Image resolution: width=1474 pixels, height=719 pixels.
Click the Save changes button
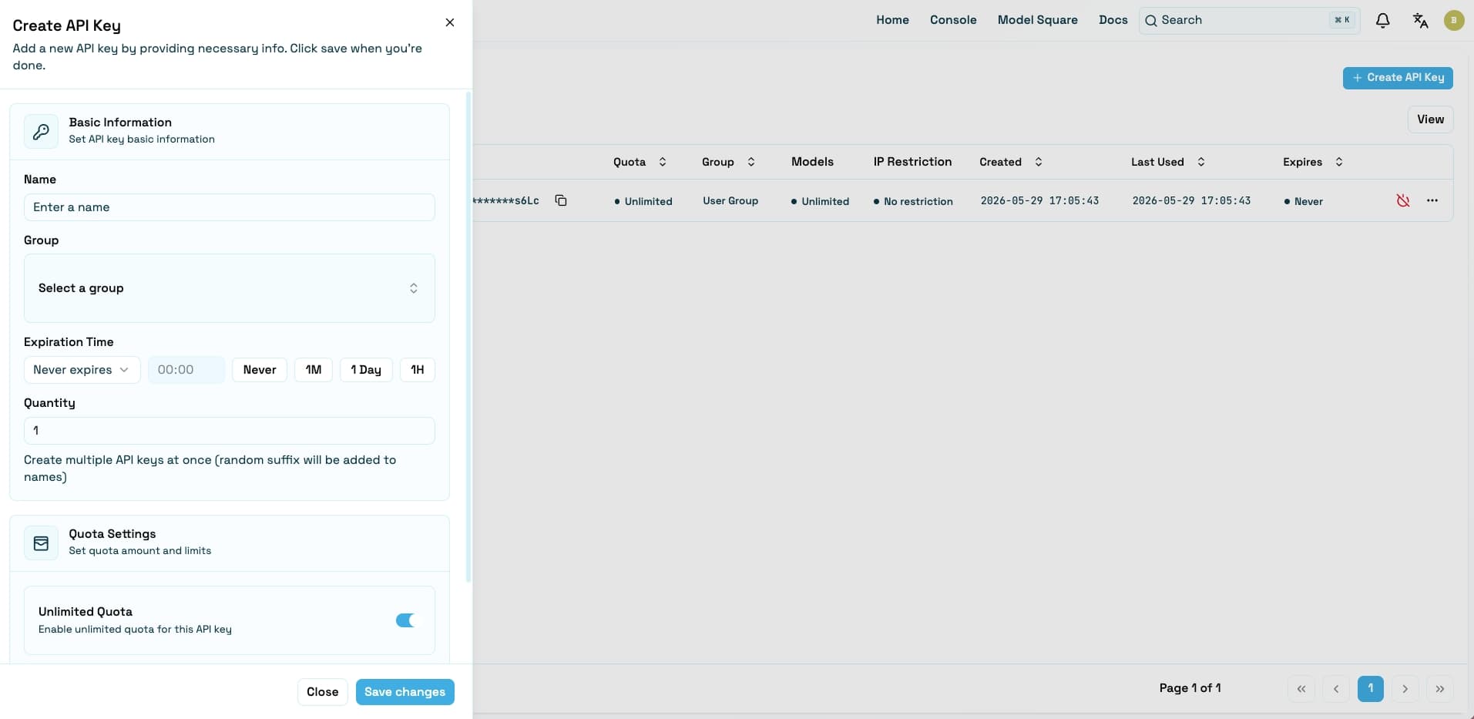click(x=405, y=692)
